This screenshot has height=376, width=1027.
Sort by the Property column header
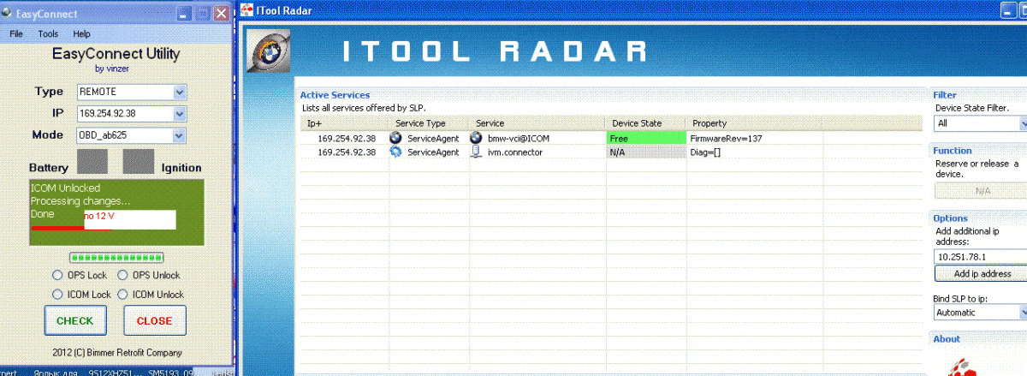tap(754, 123)
